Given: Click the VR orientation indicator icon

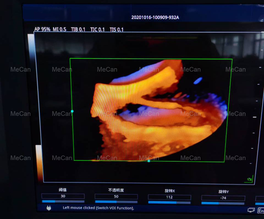Looking at the screenshot, I should 249,179.
